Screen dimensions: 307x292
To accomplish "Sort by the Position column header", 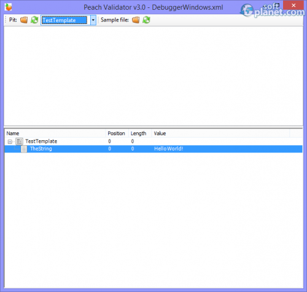I will (x=117, y=133).
